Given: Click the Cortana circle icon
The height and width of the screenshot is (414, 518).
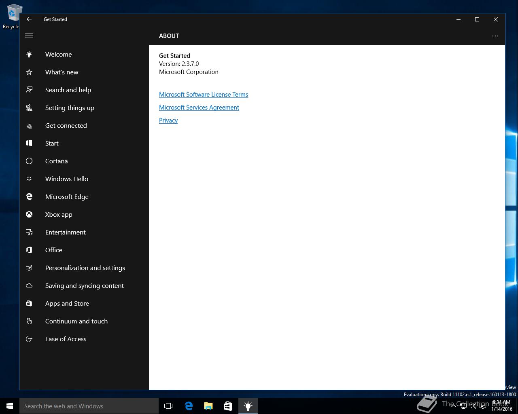Looking at the screenshot, I should (x=29, y=161).
